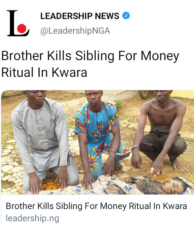Viewport: 194px width, 226px height.
Task: Visit the leadership.ng domain link
Action: [32, 218]
